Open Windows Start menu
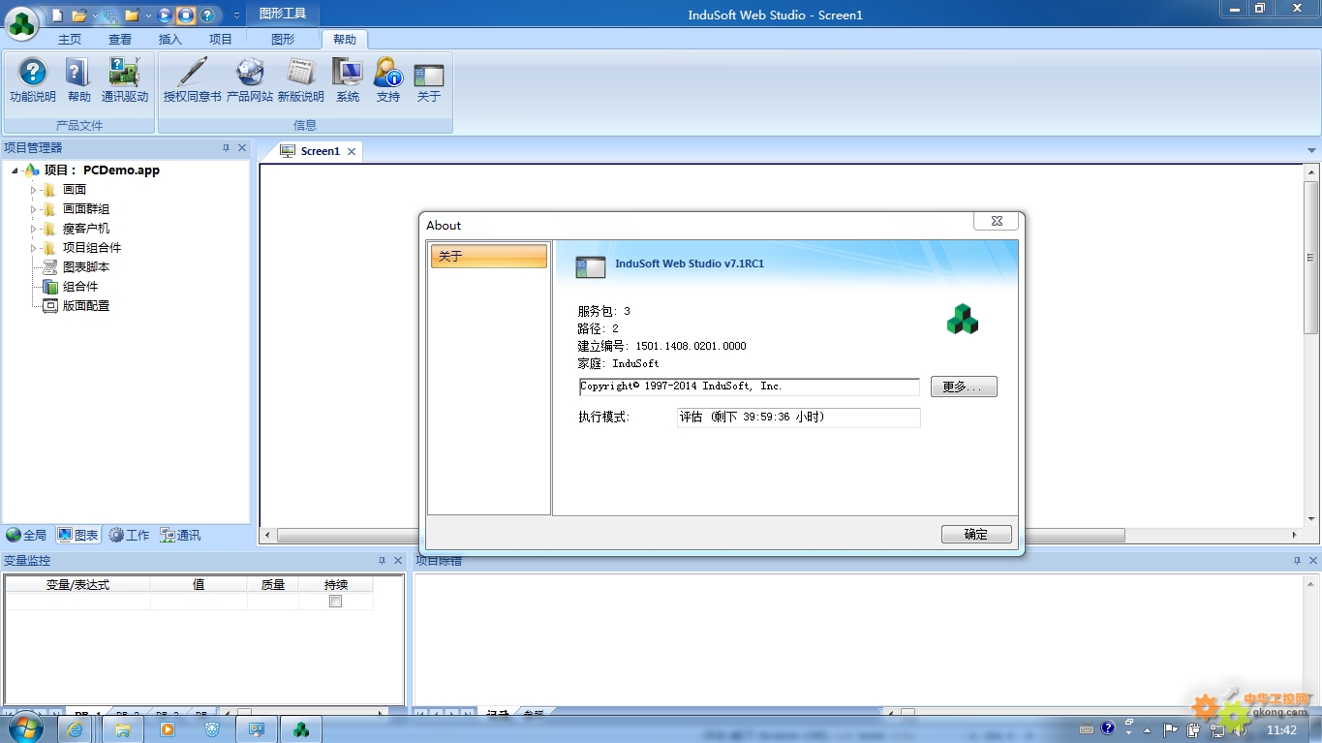Viewport: 1322px width, 743px height. coord(24,728)
